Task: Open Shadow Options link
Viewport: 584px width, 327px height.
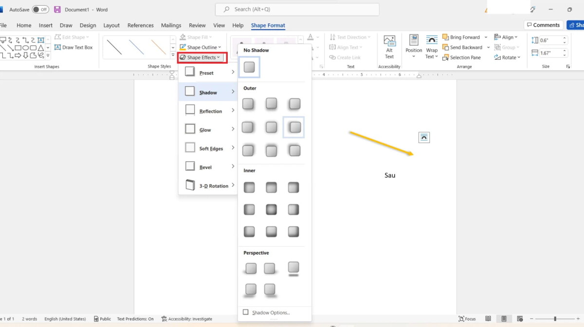Action: [271, 312]
